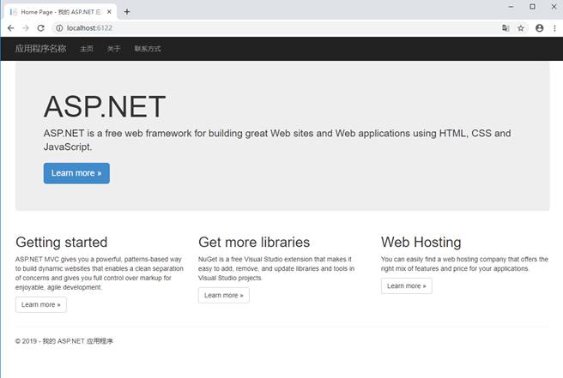Go back with the browser back arrow

coord(11,28)
